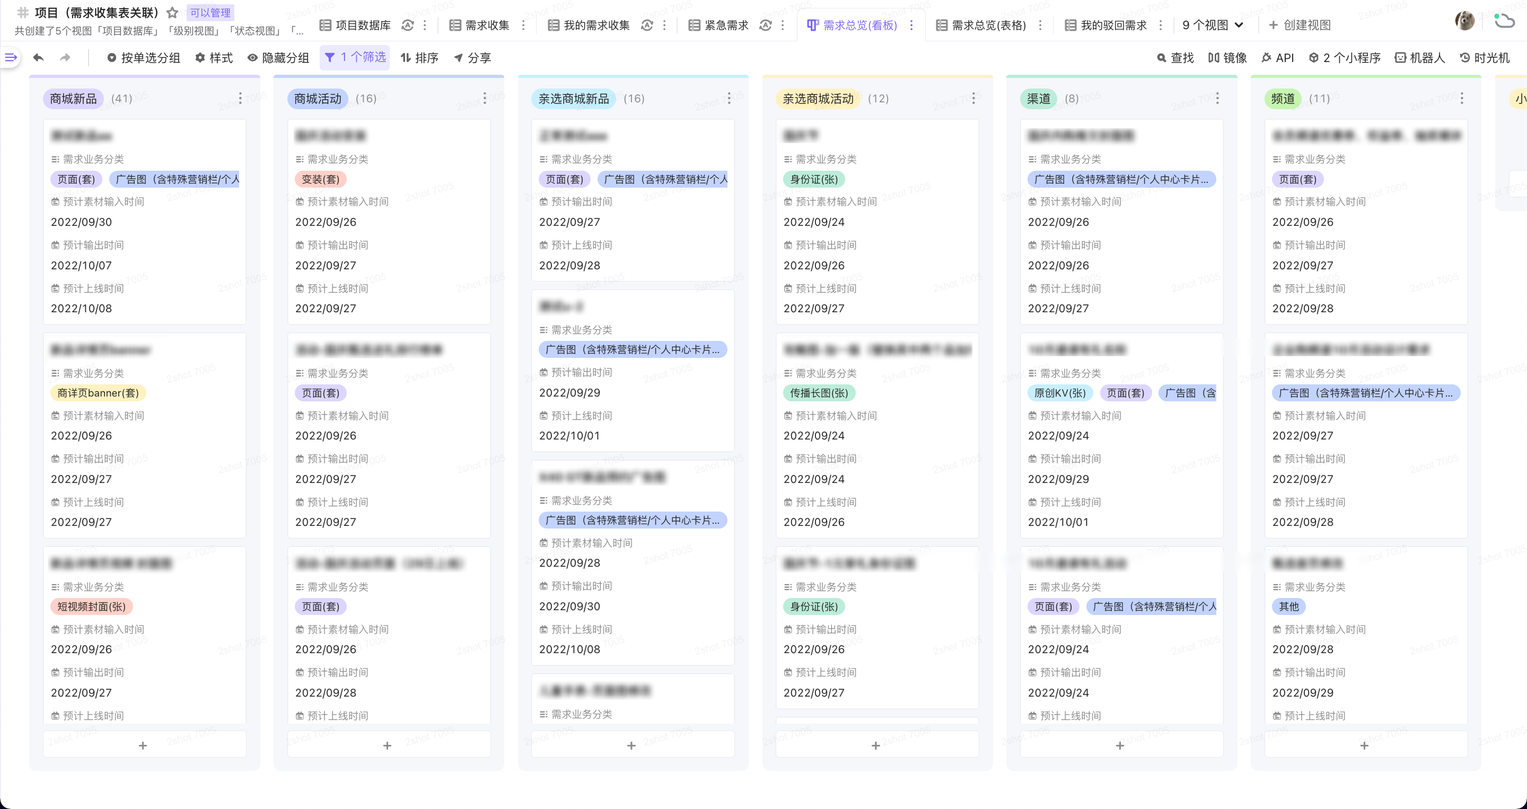Add a new card to 渠道 column

pos(1120,745)
